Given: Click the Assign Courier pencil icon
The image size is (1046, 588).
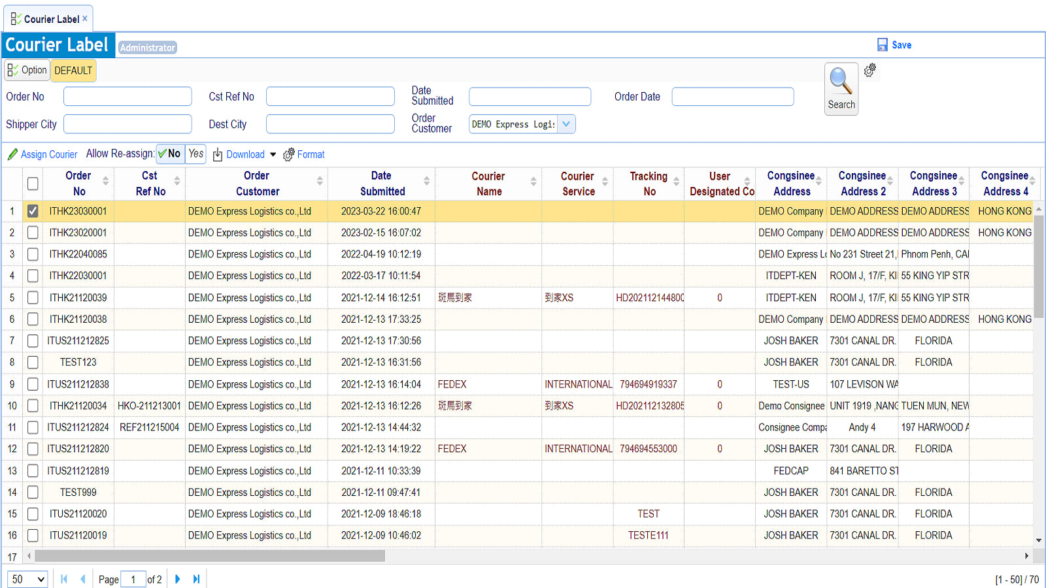Looking at the screenshot, I should [x=12, y=154].
